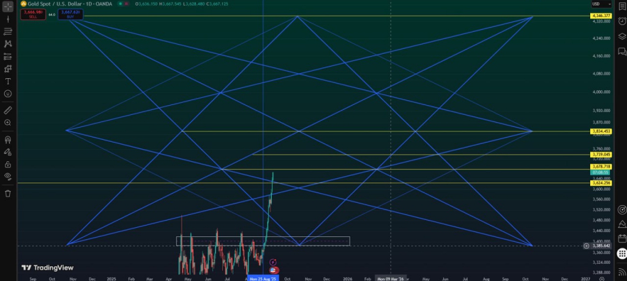
Task: Toggle magnet mode for drawings
Action: (8, 140)
